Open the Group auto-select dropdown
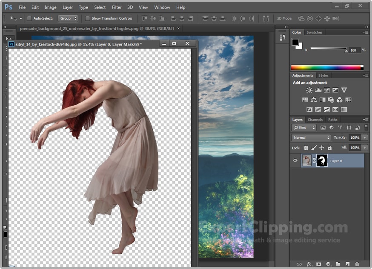This screenshot has height=269, width=372. tap(68, 19)
